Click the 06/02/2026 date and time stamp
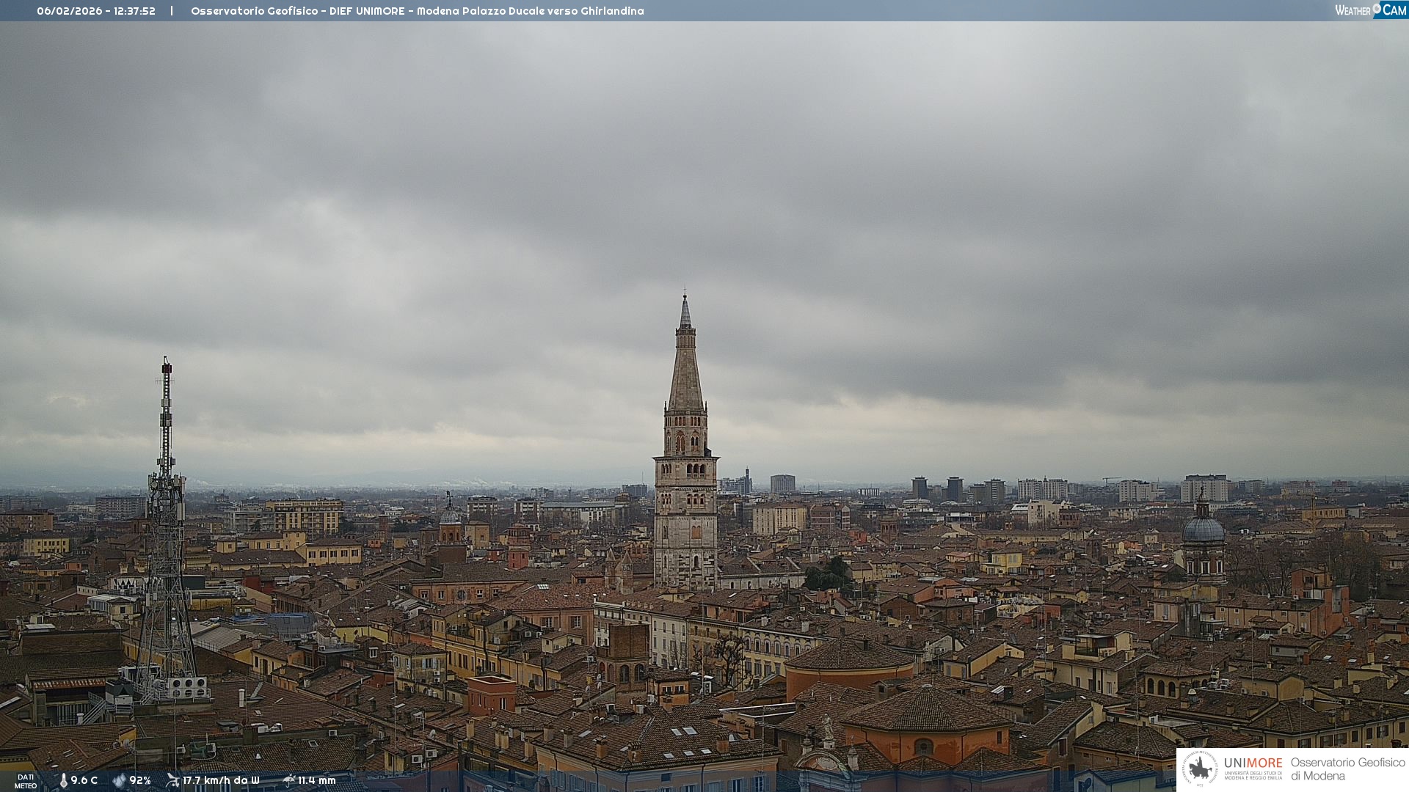This screenshot has width=1409, height=792. pyautogui.click(x=96, y=11)
